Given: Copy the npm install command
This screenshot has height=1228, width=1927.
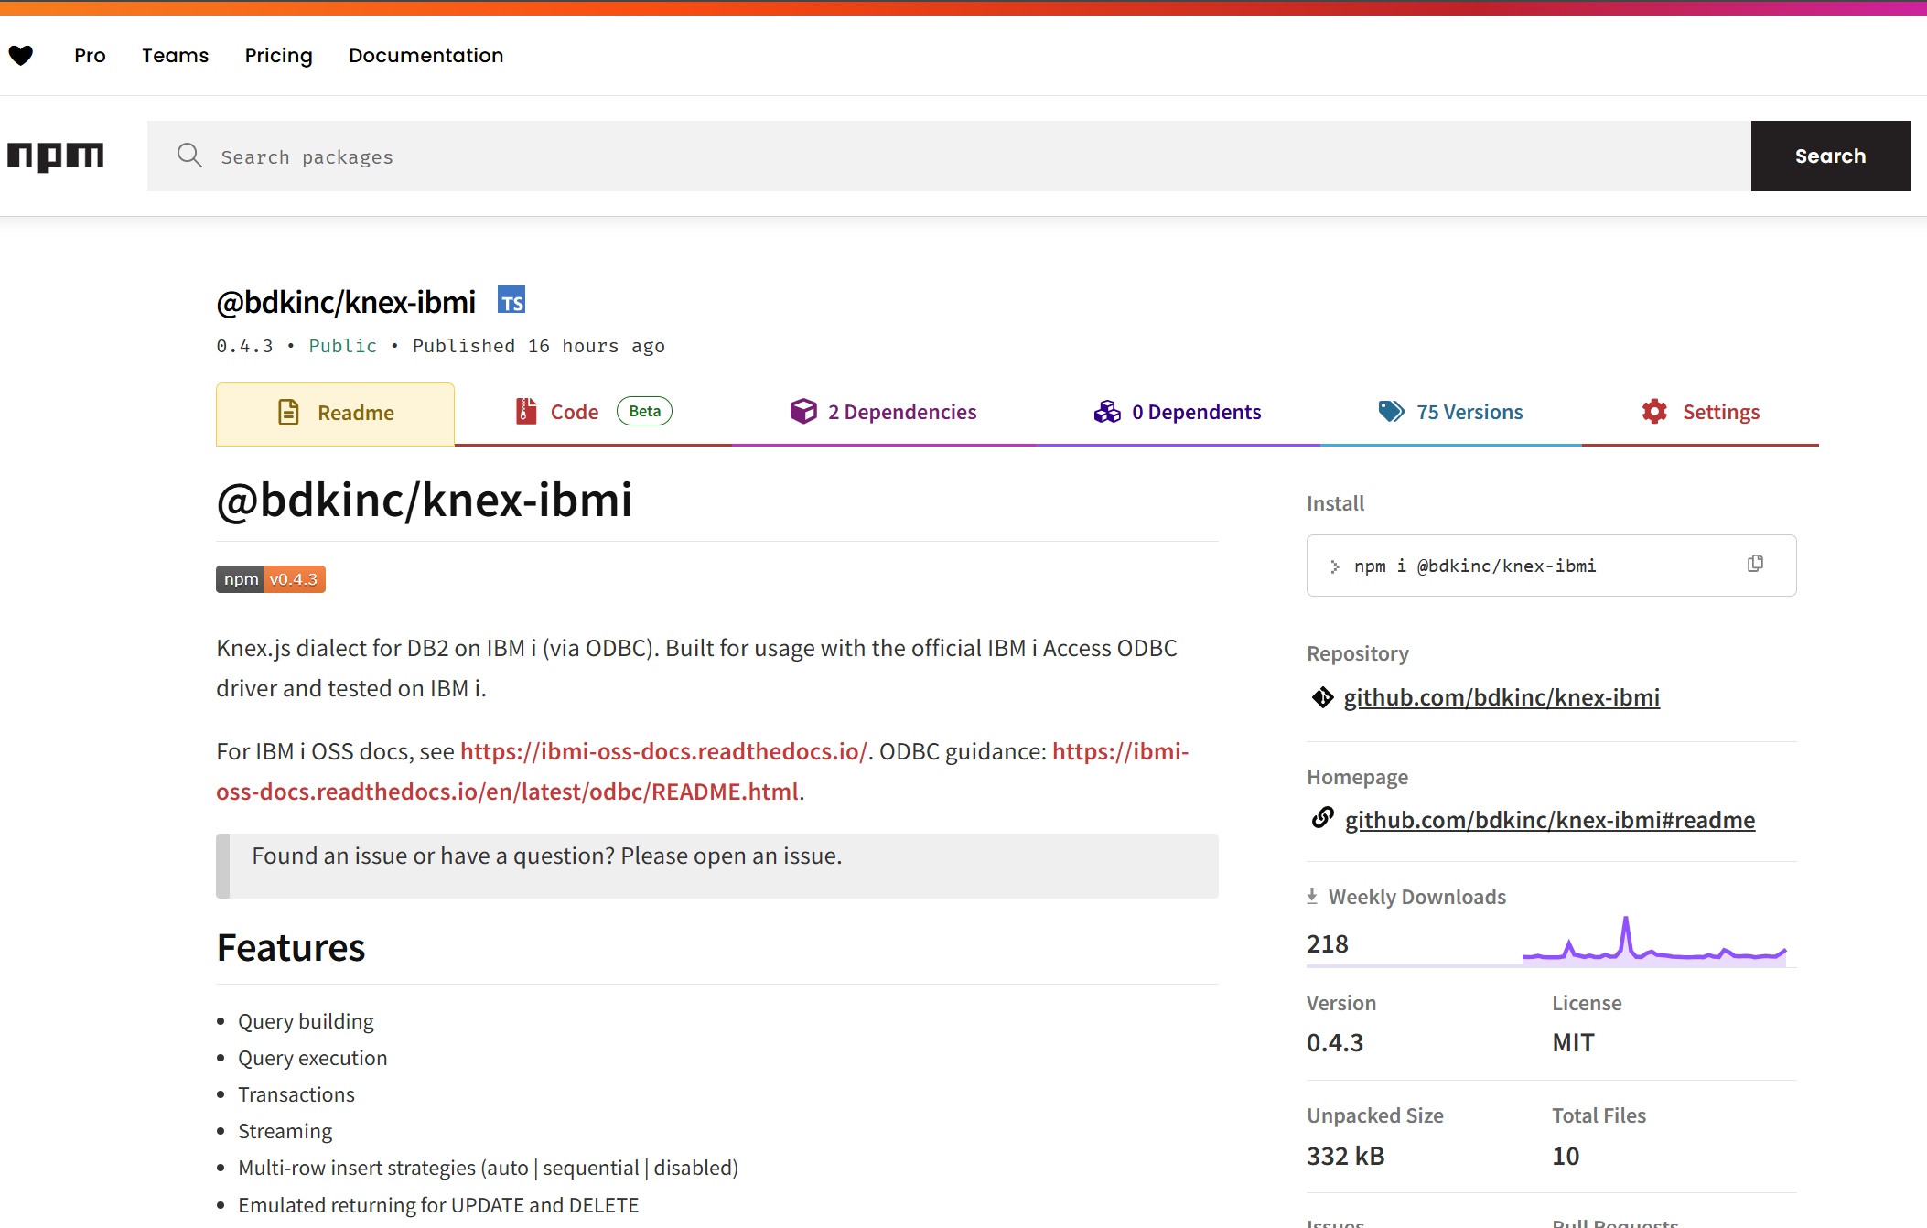Looking at the screenshot, I should [x=1756, y=564].
